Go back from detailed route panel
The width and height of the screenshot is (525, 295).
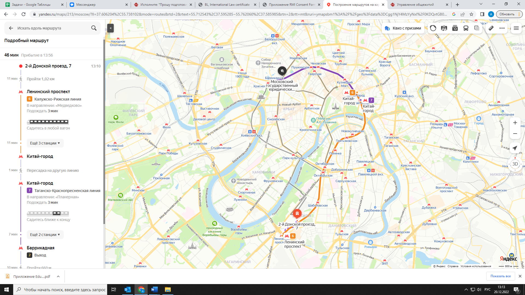click(11, 28)
